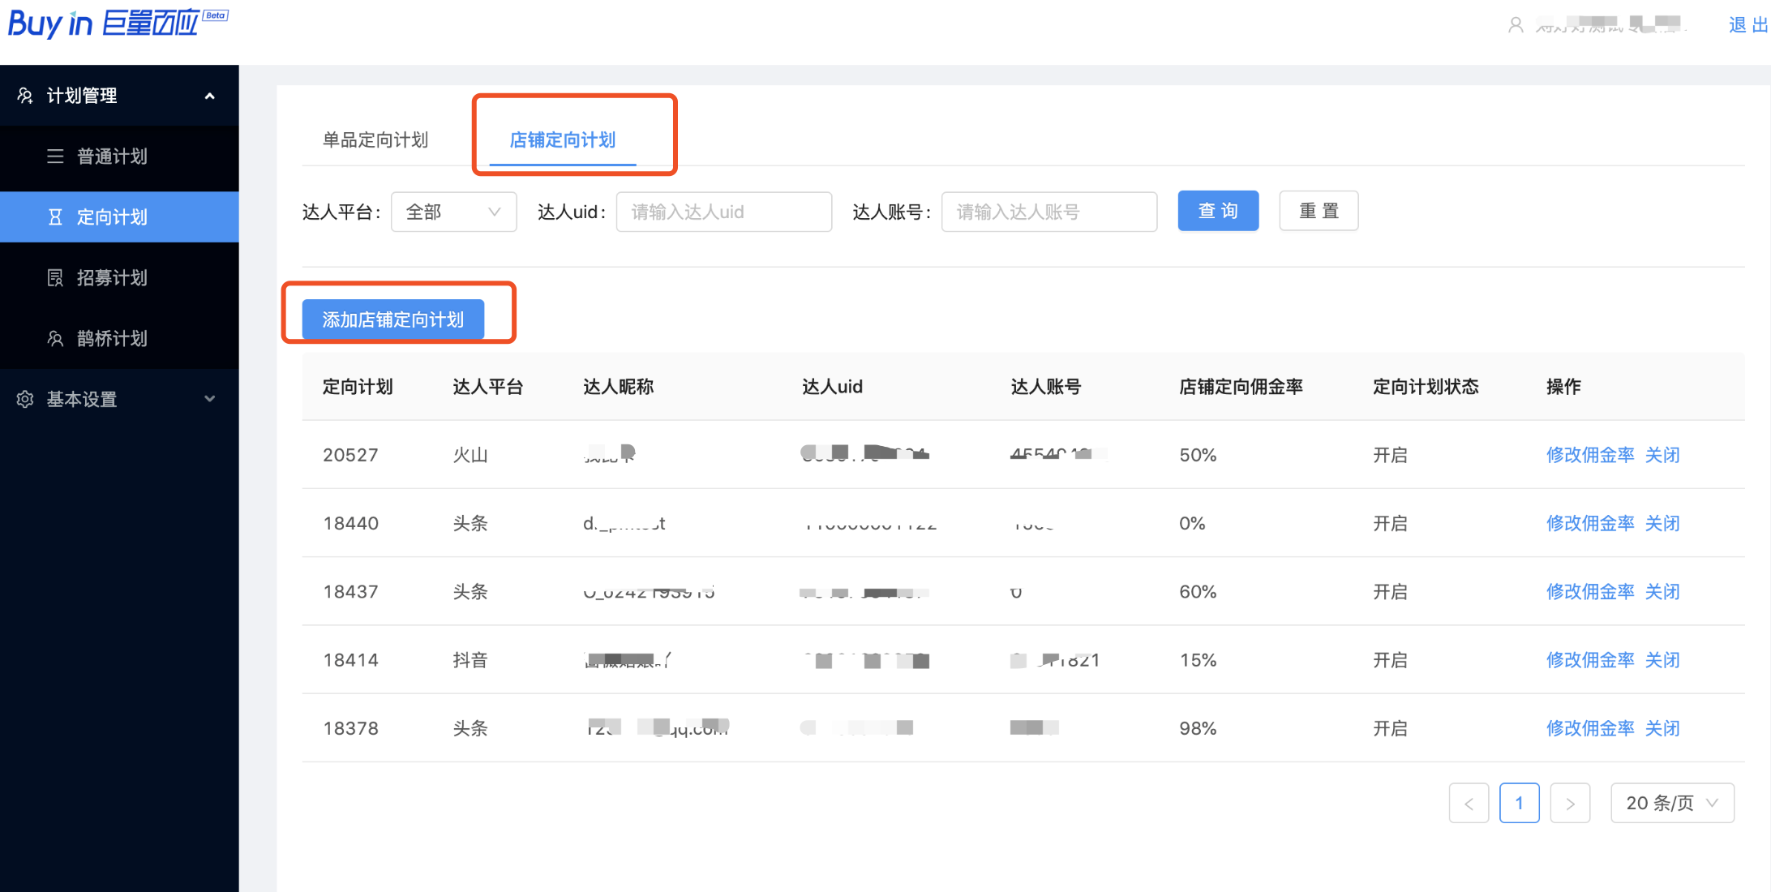Click 修改佣金率 for plan 18437
Image resolution: width=1771 pixels, height=892 pixels.
[1590, 592]
